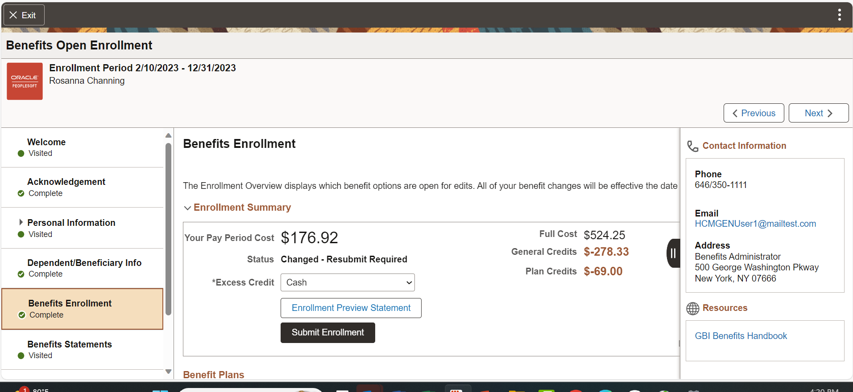
Task: Expand the Personal Information step
Action: pos(21,222)
